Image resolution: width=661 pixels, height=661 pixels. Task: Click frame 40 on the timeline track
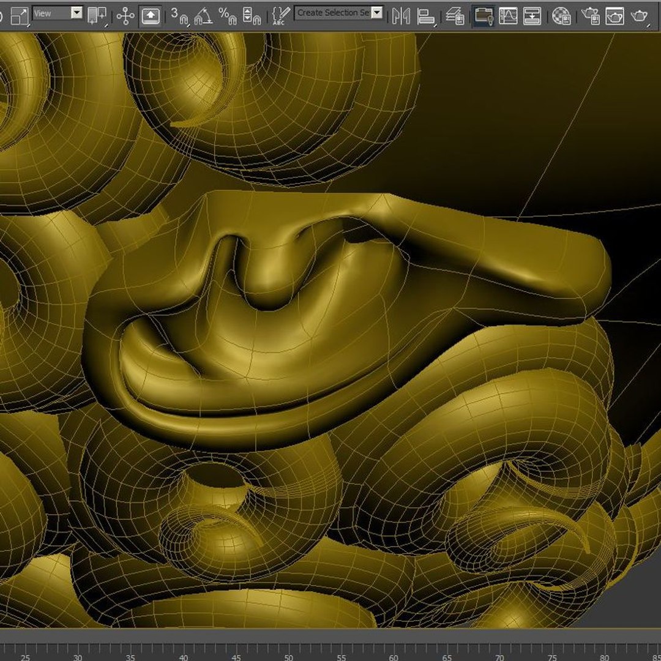183,657
